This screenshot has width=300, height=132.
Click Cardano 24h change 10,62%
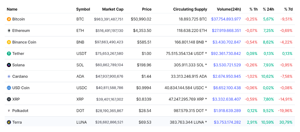(x=267, y=77)
